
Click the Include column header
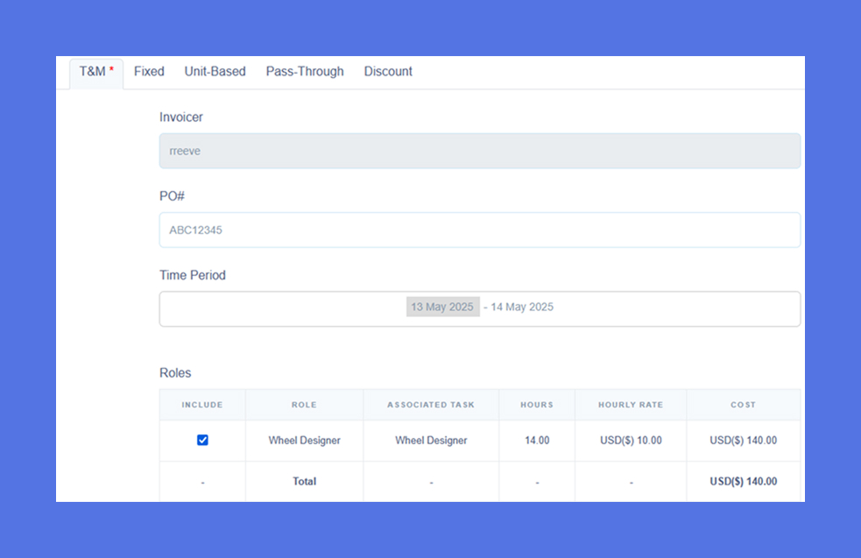click(x=202, y=406)
